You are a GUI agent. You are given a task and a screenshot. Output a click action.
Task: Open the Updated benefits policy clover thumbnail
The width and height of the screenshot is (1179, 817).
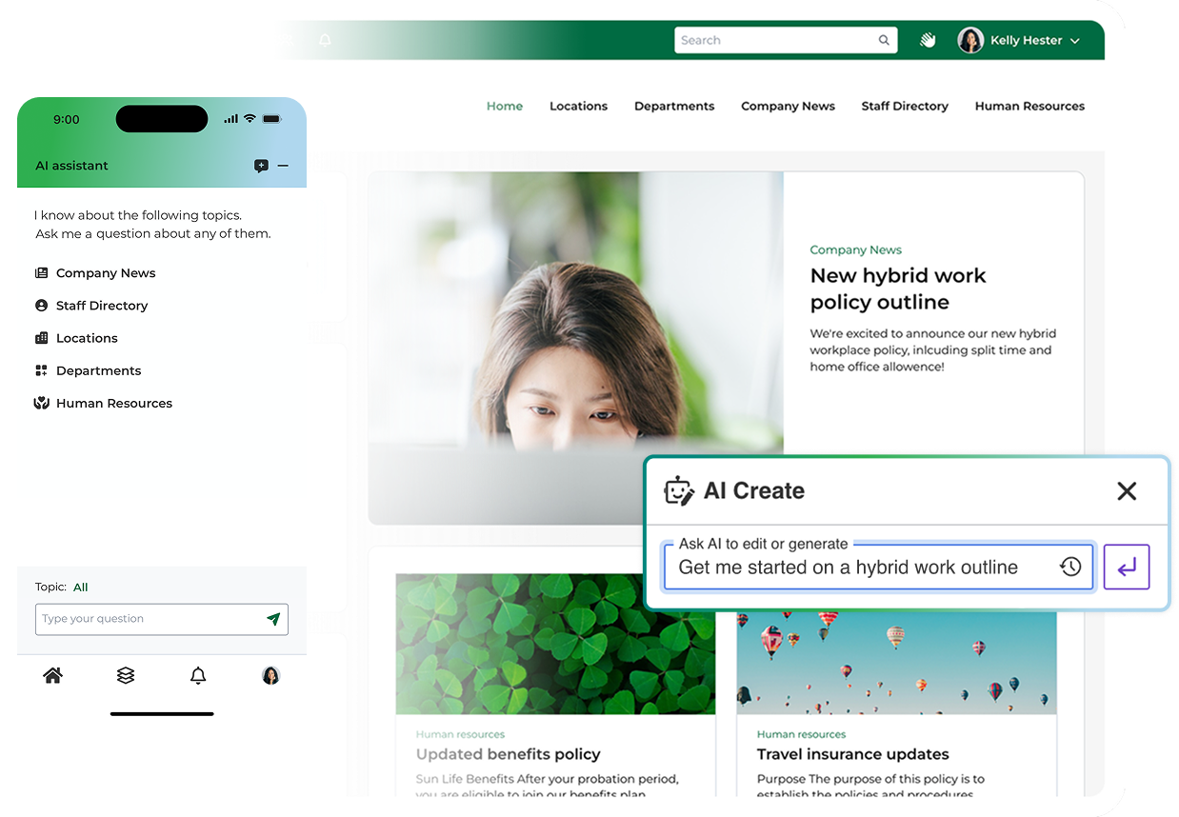pyautogui.click(x=555, y=644)
